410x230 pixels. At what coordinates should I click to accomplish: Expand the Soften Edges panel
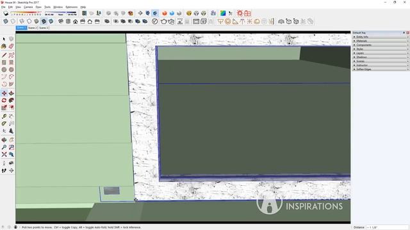[381, 69]
